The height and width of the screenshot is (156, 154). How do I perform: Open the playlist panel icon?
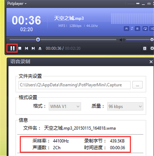145,48
